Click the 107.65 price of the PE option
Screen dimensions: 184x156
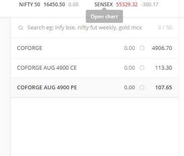pos(163,88)
